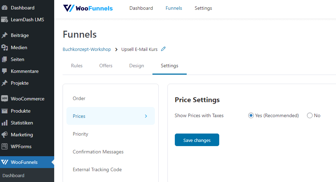Screen dimensions: 336x182
Task: Open Funnels in the top navigation
Action: tap(174, 8)
